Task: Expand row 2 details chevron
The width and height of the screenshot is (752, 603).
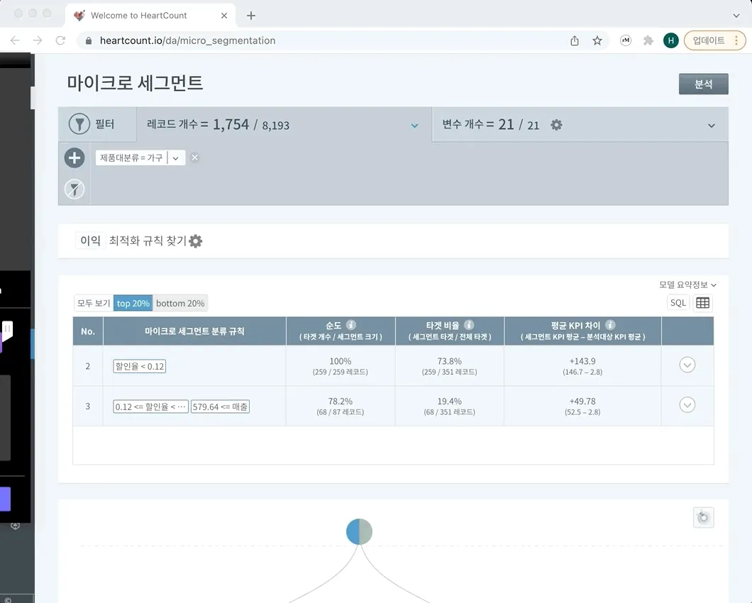Action: [687, 365]
